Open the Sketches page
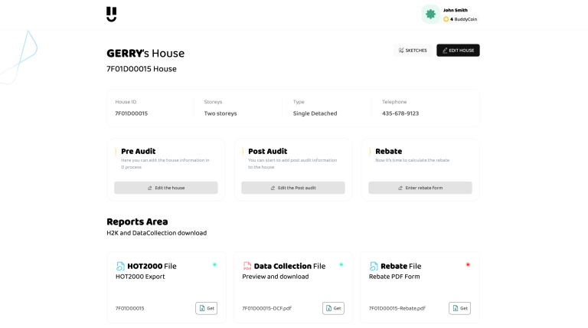 (413, 51)
